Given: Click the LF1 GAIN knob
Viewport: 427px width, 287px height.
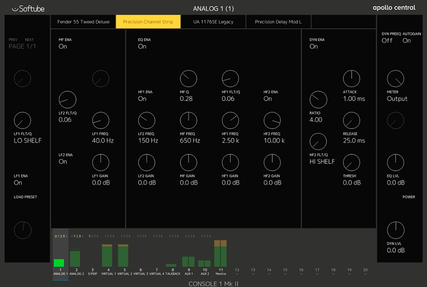Looking at the screenshot, I should click(x=101, y=162).
